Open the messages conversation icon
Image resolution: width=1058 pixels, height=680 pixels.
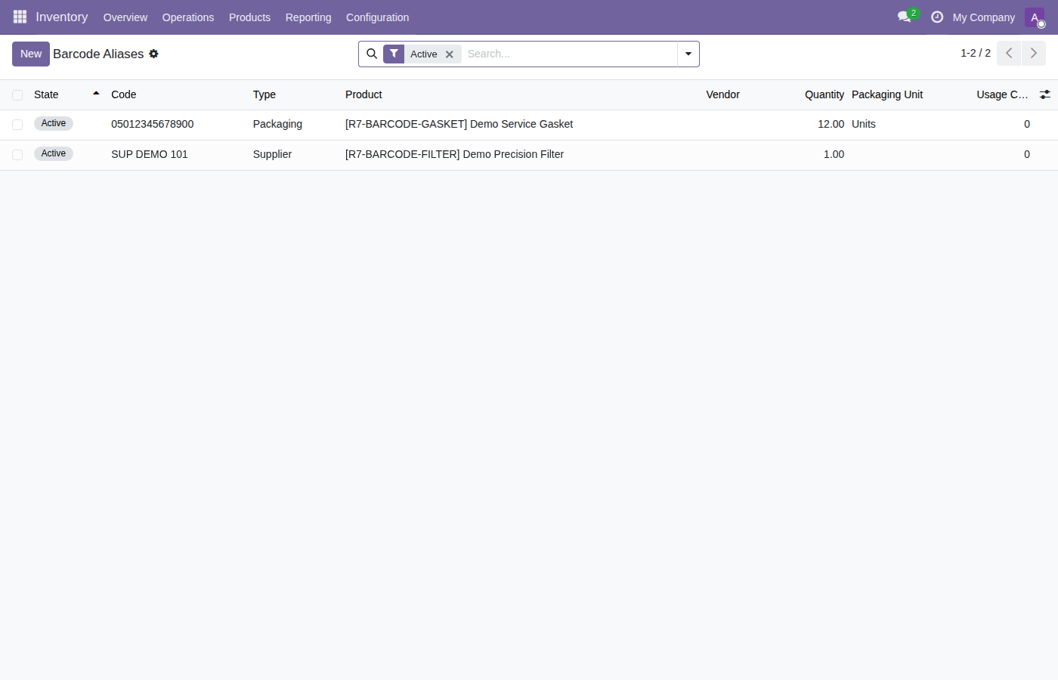(905, 17)
